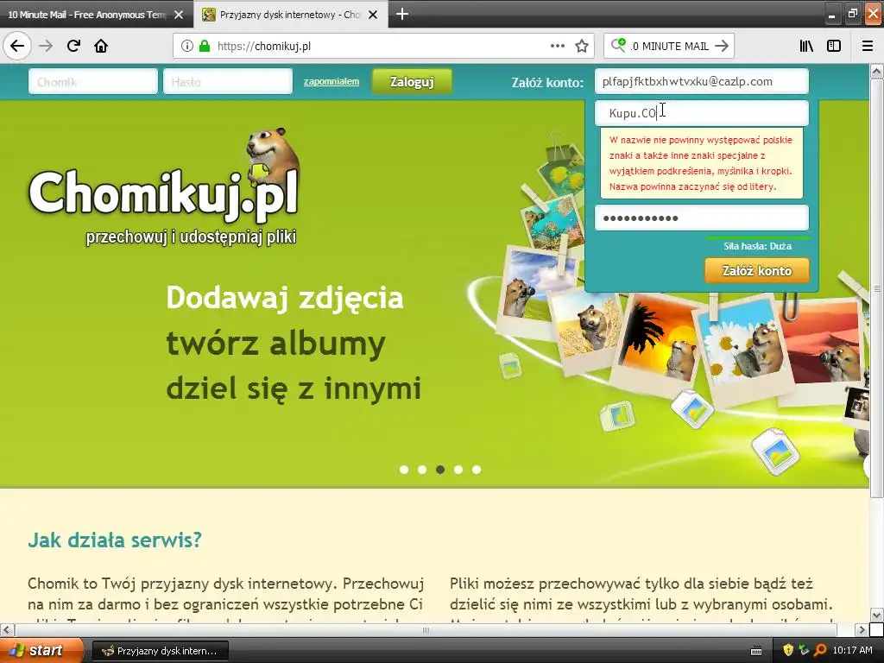Submit search with the arrow icon

point(721,47)
